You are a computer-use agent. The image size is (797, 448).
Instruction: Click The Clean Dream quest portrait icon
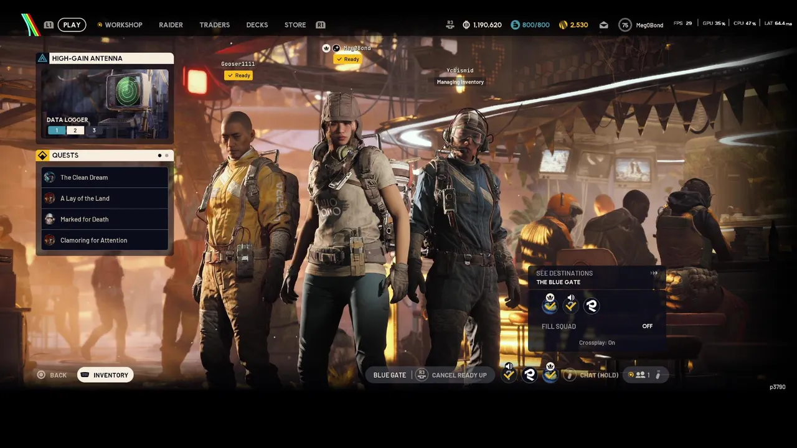pyautogui.click(x=50, y=177)
